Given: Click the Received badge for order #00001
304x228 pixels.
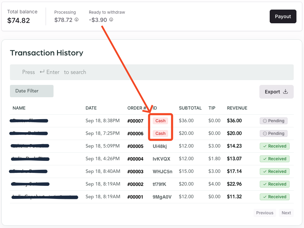Looking at the screenshot, I should [274, 197].
